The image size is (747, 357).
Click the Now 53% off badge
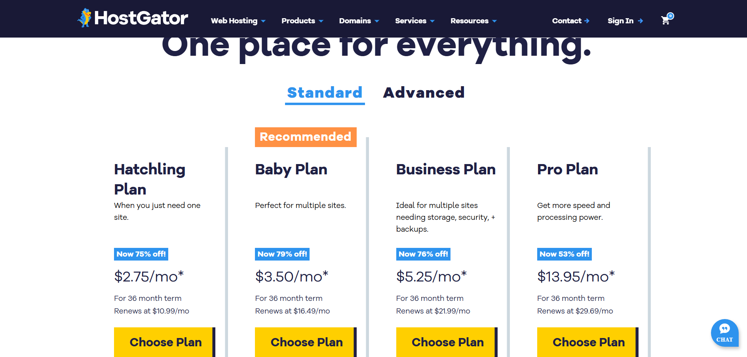pos(564,254)
